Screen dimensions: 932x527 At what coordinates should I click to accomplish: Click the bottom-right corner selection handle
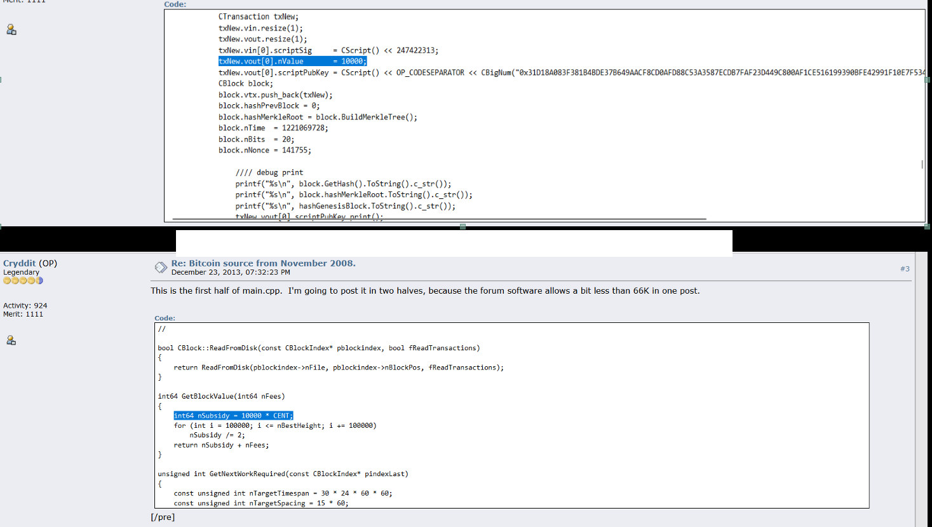pos(928,226)
